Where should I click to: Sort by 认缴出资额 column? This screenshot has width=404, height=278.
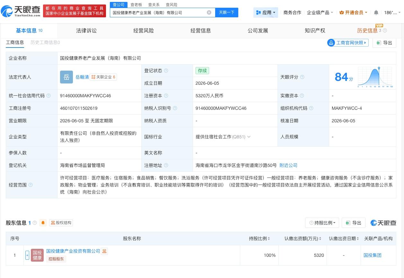pyautogui.click(x=320, y=239)
